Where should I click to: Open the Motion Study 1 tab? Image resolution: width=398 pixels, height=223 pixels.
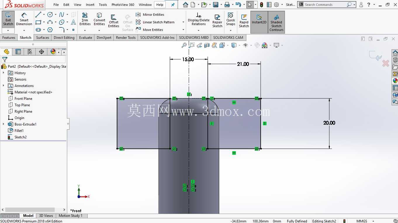pyautogui.click(x=70, y=216)
